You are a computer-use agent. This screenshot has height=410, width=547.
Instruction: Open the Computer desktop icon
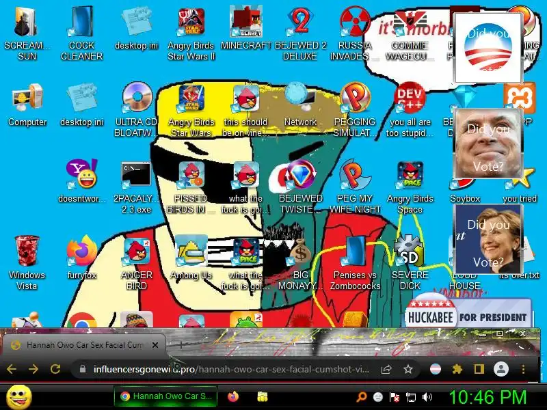[x=27, y=105]
